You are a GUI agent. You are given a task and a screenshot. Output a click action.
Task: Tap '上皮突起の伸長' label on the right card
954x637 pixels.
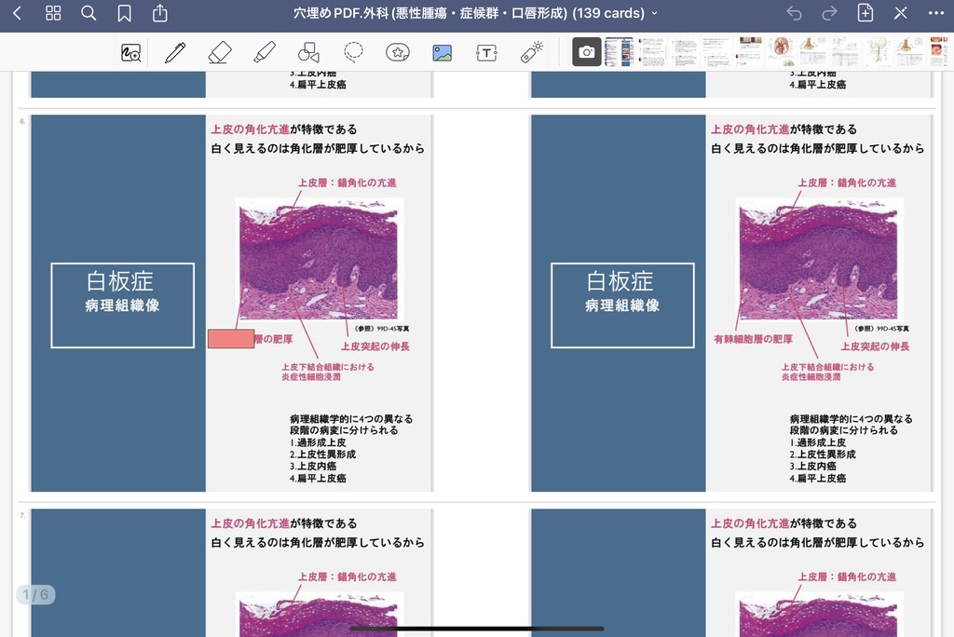click(876, 346)
